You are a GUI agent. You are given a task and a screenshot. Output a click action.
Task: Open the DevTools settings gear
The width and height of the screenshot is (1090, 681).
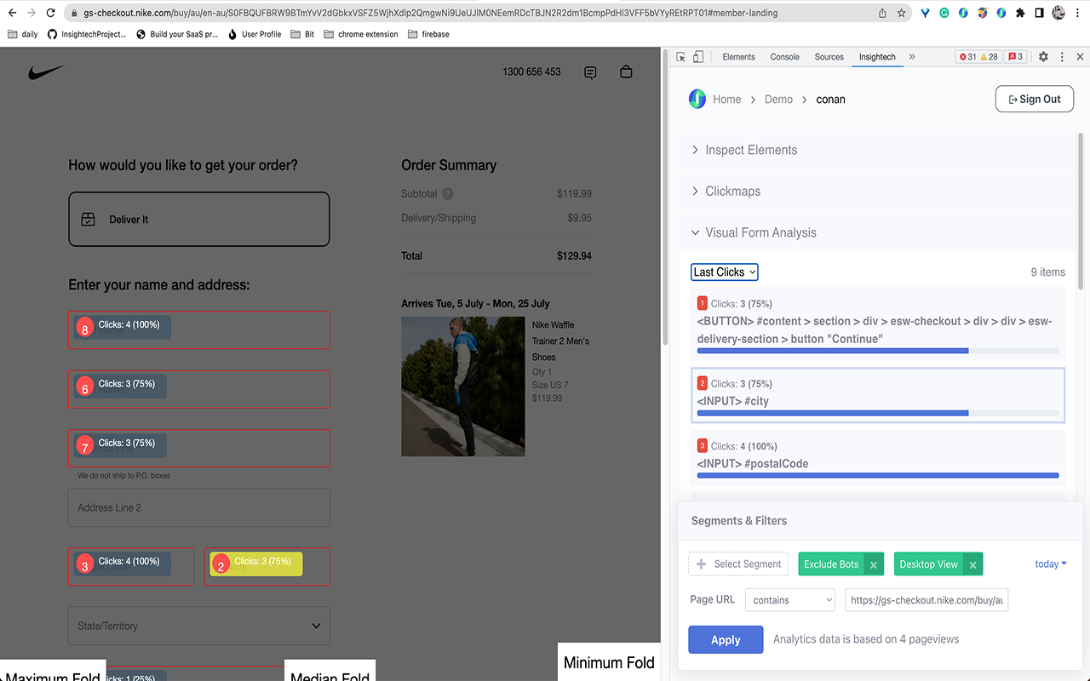pos(1043,56)
